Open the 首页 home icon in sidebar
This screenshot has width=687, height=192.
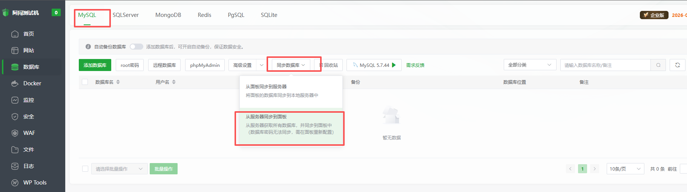click(x=15, y=34)
